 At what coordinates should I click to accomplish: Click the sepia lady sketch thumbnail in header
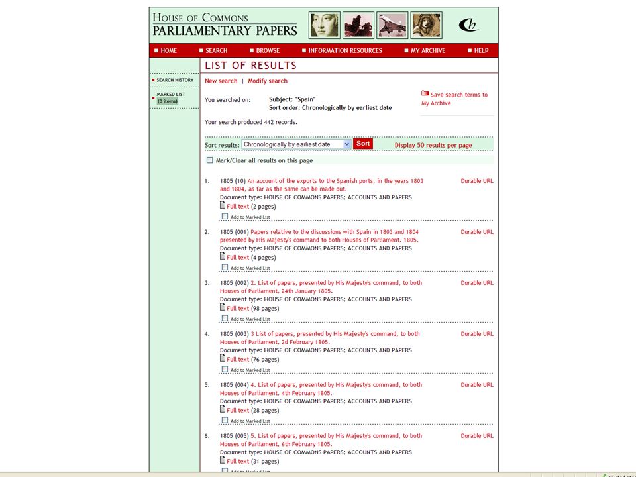point(426,25)
